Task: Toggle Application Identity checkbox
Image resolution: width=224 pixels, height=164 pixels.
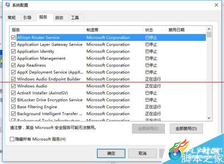Action: [x=13, y=52]
